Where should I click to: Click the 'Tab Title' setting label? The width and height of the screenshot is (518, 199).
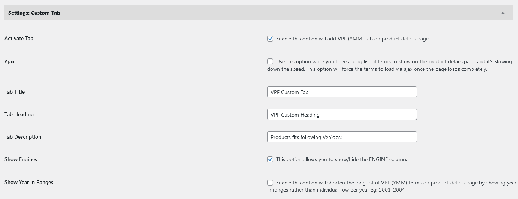pos(15,92)
